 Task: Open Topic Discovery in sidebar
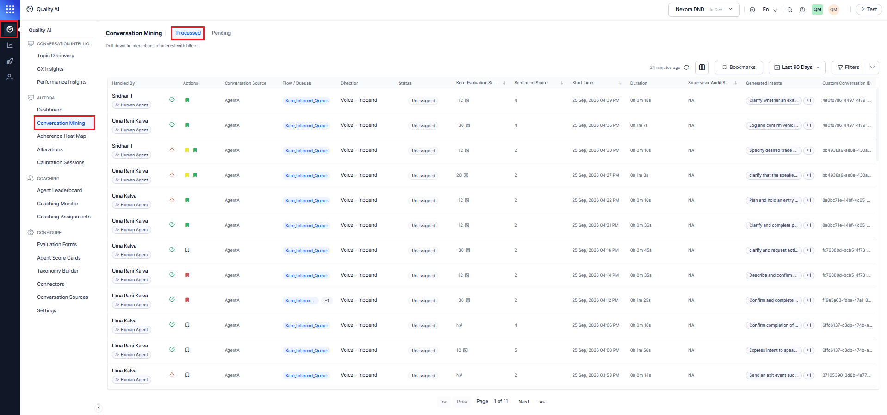55,56
